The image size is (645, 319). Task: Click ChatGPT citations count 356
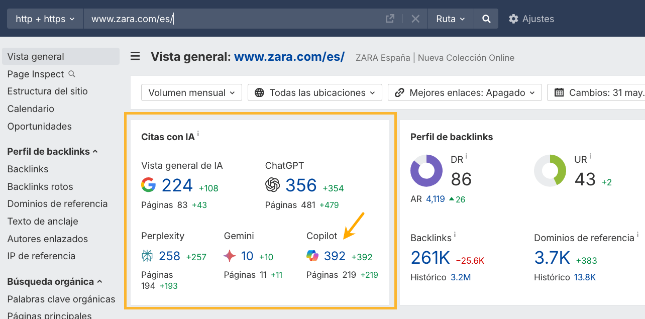(301, 185)
